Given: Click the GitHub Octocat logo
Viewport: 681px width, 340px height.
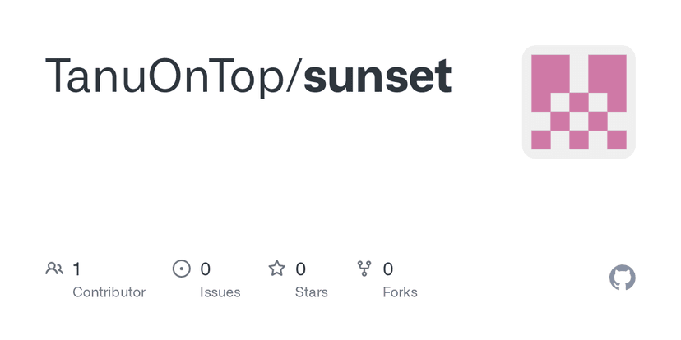Looking at the screenshot, I should (x=623, y=278).
